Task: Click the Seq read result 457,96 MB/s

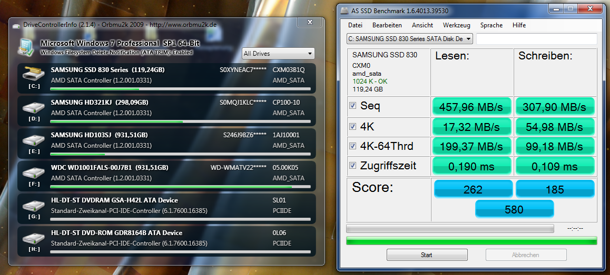Action: click(x=473, y=106)
